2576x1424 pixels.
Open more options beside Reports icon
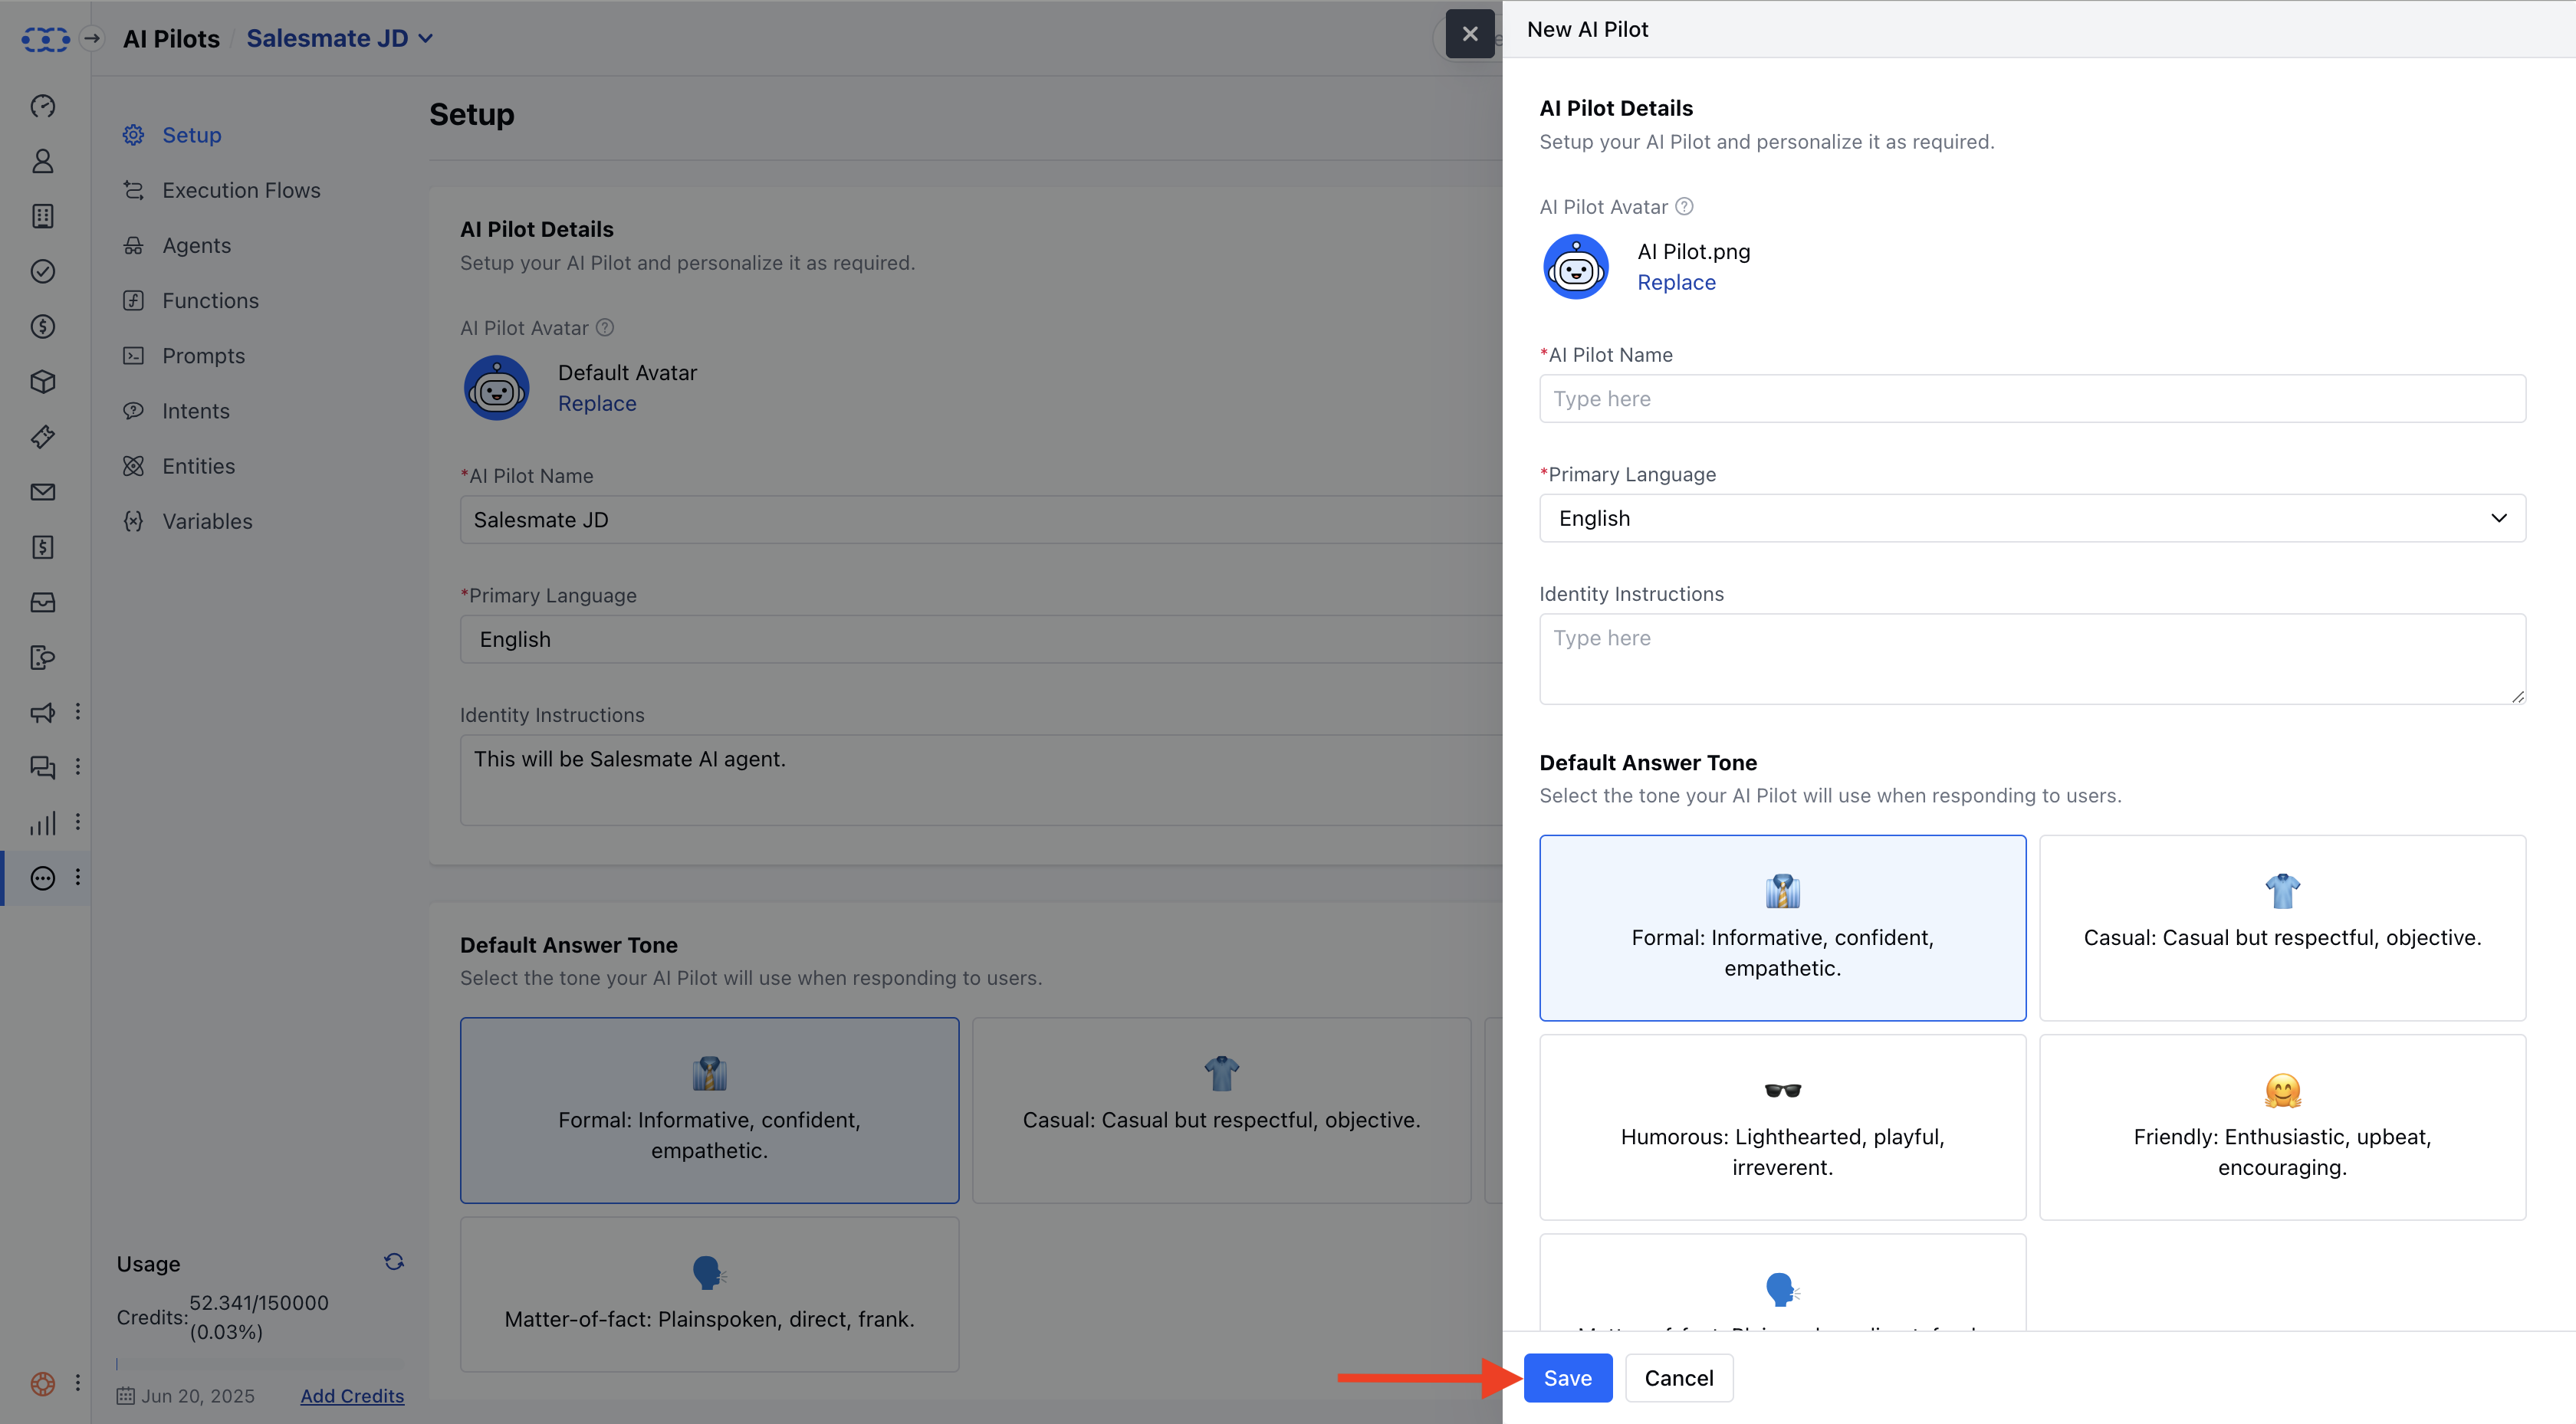pyautogui.click(x=78, y=823)
